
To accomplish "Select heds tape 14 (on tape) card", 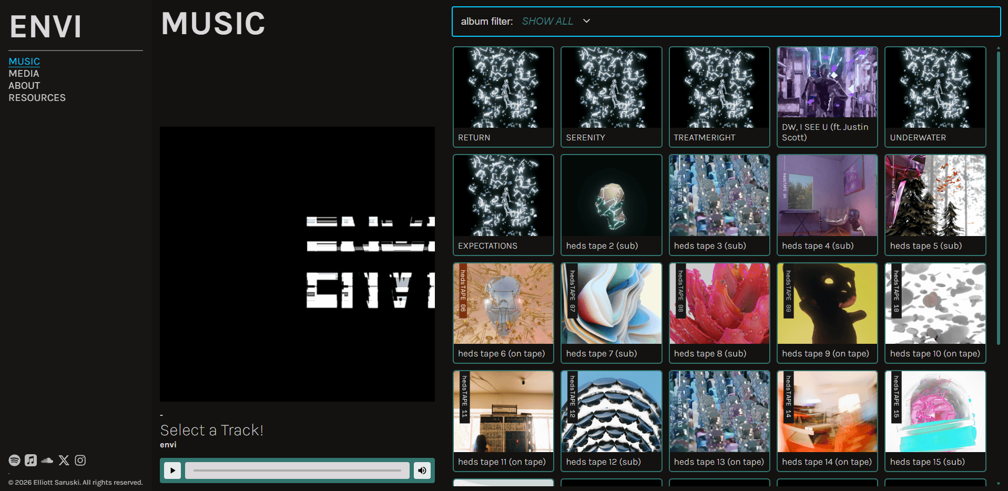I will pyautogui.click(x=827, y=421).
